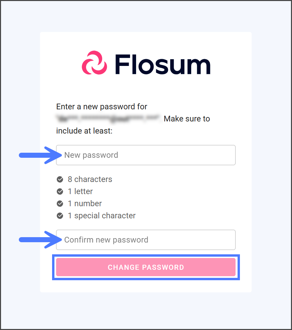Click the 'include at least:' text line

[x=84, y=131]
